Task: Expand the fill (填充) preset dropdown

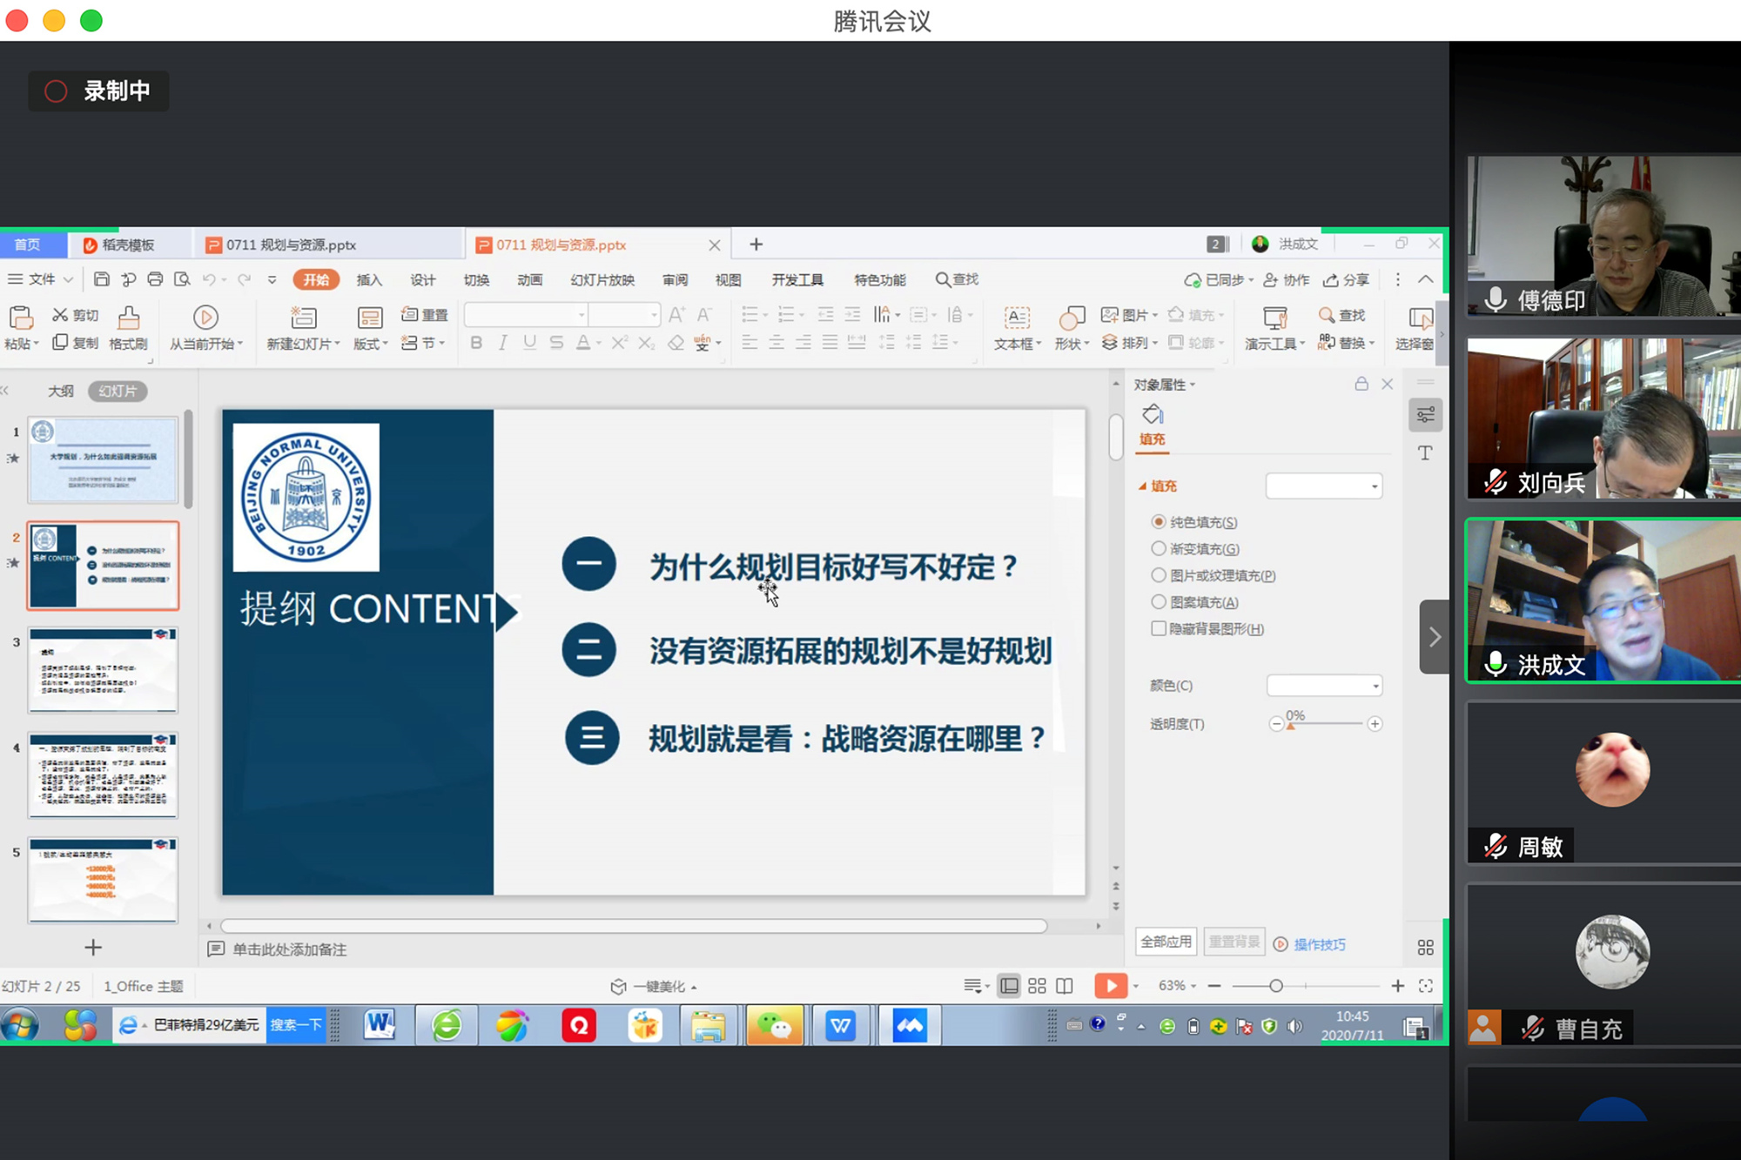Action: pyautogui.click(x=1324, y=486)
